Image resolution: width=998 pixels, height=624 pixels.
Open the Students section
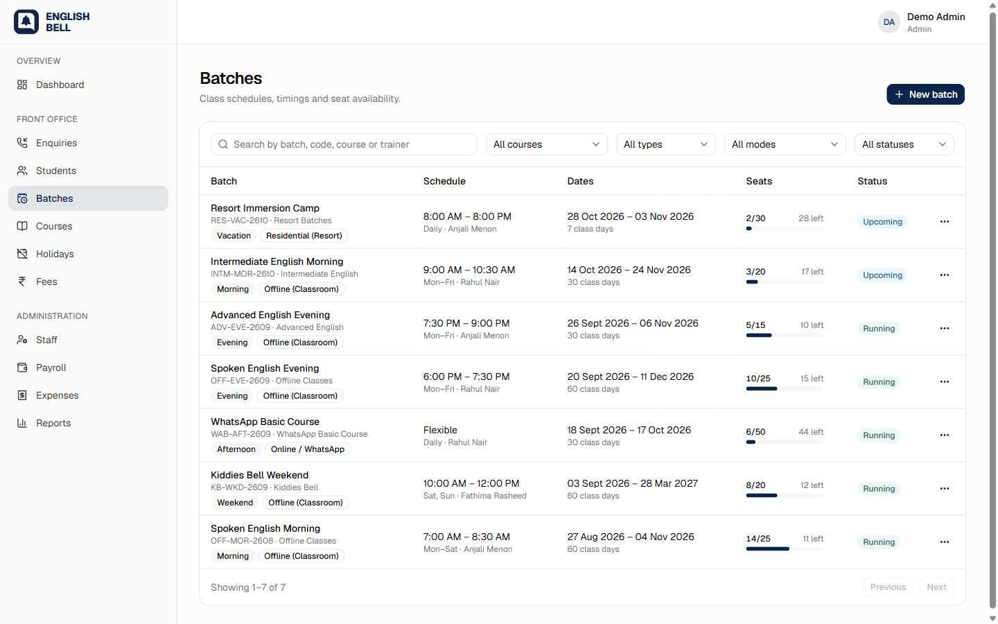pyautogui.click(x=88, y=171)
